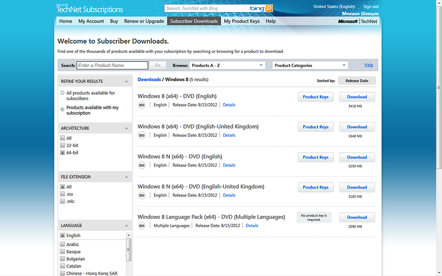Click ISO icon for Windows 8 (x64) English-United Kingdom
The width and height of the screenshot is (442, 276).
point(142,135)
